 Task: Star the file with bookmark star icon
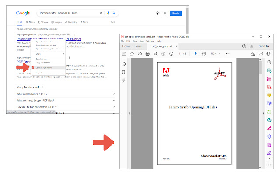(132, 54)
